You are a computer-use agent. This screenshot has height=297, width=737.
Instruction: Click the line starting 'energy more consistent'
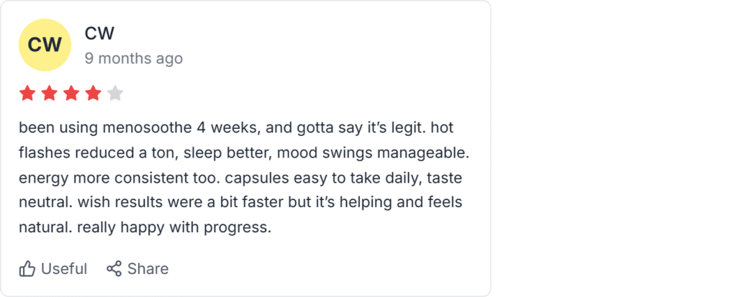click(x=240, y=178)
